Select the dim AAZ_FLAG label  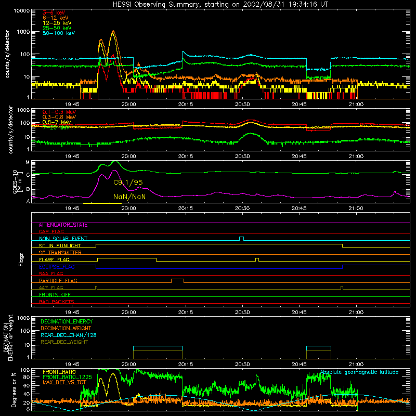coord(51,288)
